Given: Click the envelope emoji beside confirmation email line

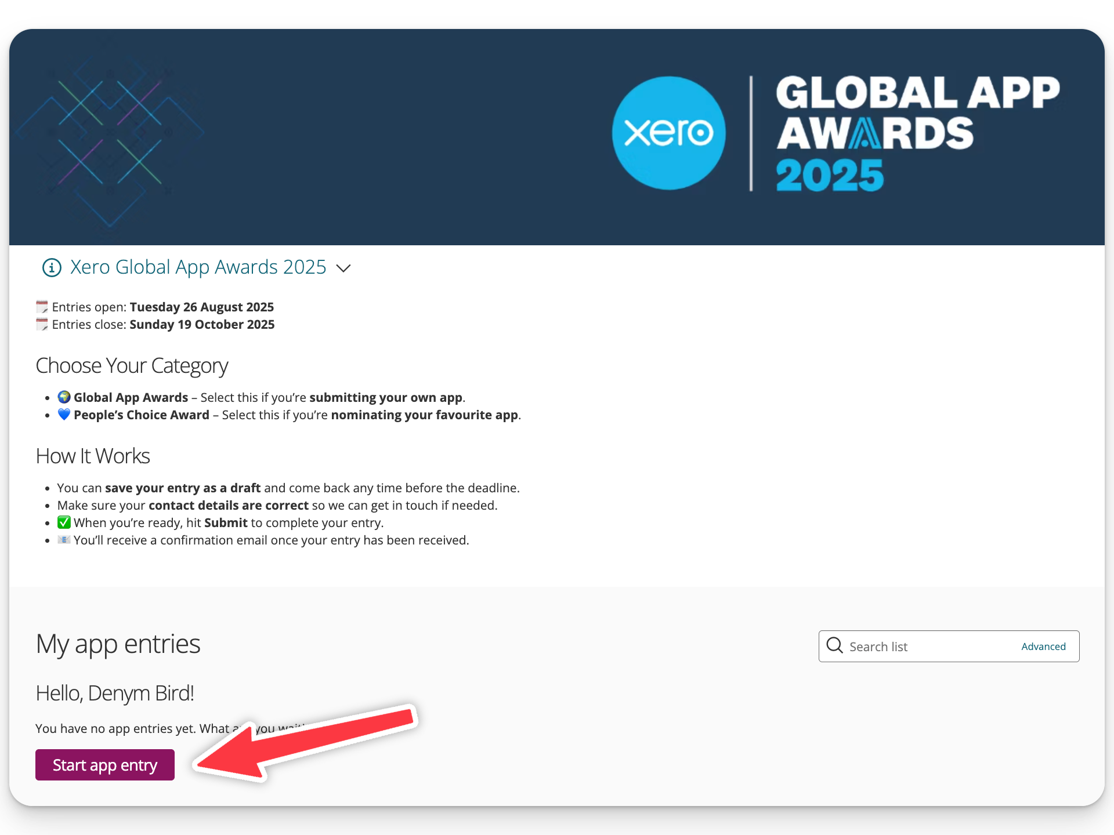Looking at the screenshot, I should [64, 540].
